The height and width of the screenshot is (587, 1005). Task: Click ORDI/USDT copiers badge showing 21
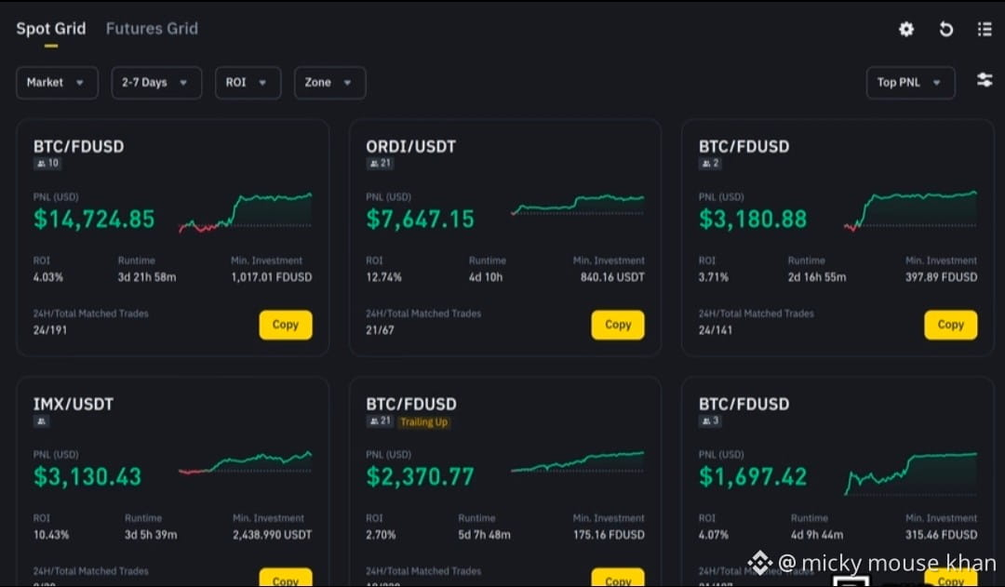tap(380, 164)
